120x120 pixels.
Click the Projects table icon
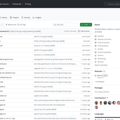[x=11, y=18]
